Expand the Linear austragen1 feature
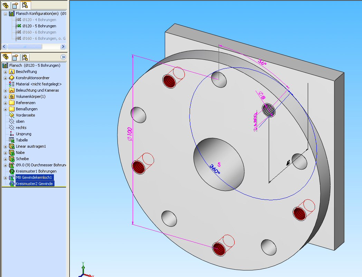Viewport: 362px width, 277px height. (5, 146)
